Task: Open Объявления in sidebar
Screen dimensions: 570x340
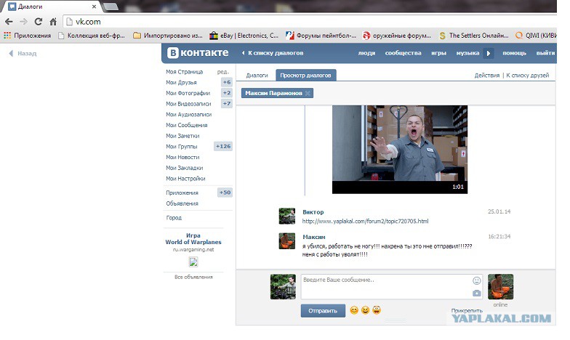Action: point(182,203)
